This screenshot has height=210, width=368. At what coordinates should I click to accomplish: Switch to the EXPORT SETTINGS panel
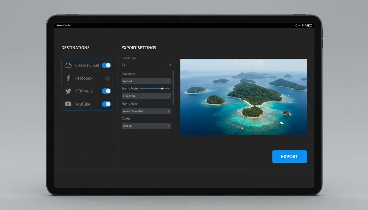[x=139, y=48]
